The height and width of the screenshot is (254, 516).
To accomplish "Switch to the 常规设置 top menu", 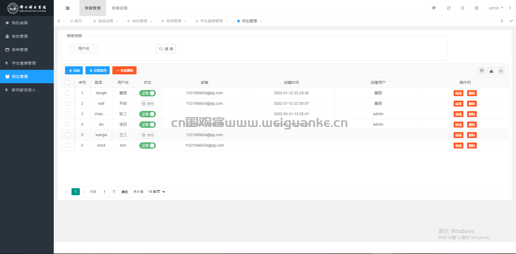I will pyautogui.click(x=120, y=8).
